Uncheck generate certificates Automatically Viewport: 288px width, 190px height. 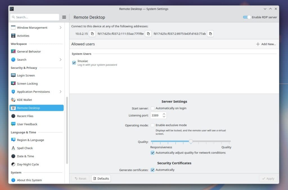[x=152, y=170]
